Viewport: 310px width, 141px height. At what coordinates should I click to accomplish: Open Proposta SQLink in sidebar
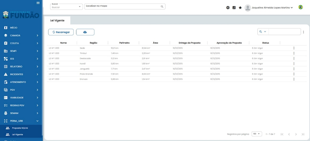pos(20,128)
